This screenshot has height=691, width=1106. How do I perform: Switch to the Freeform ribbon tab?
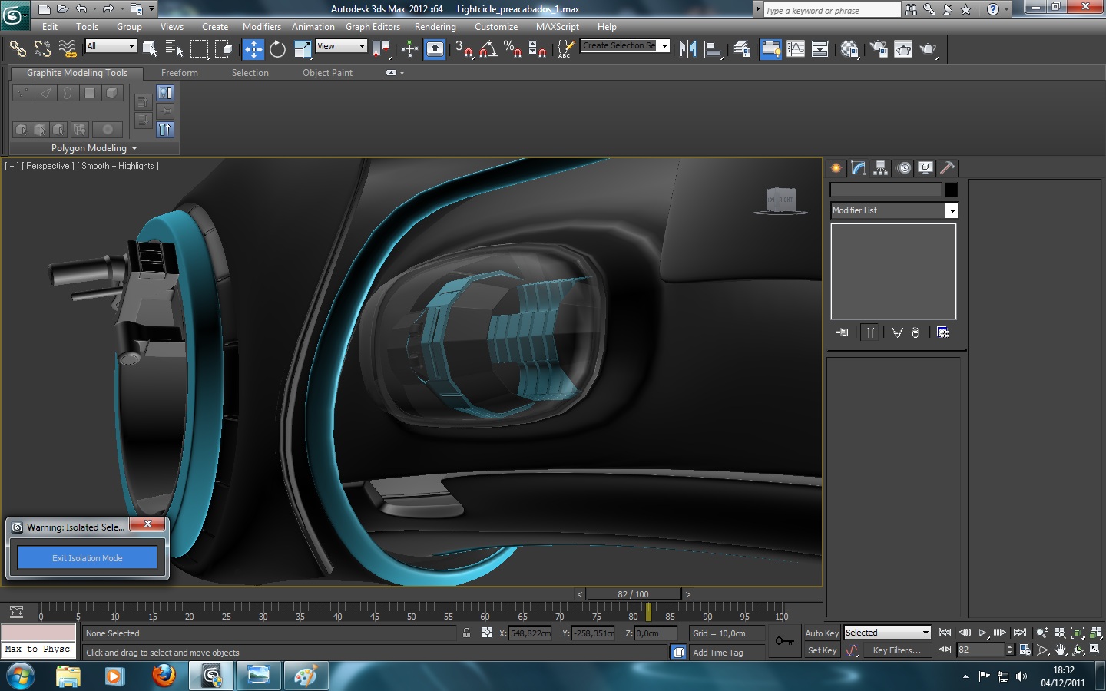pos(179,73)
